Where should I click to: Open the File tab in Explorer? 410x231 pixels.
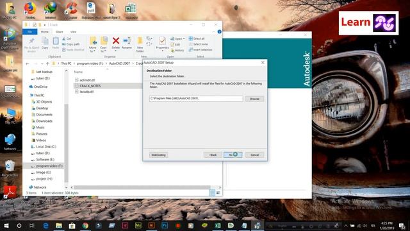click(x=30, y=31)
